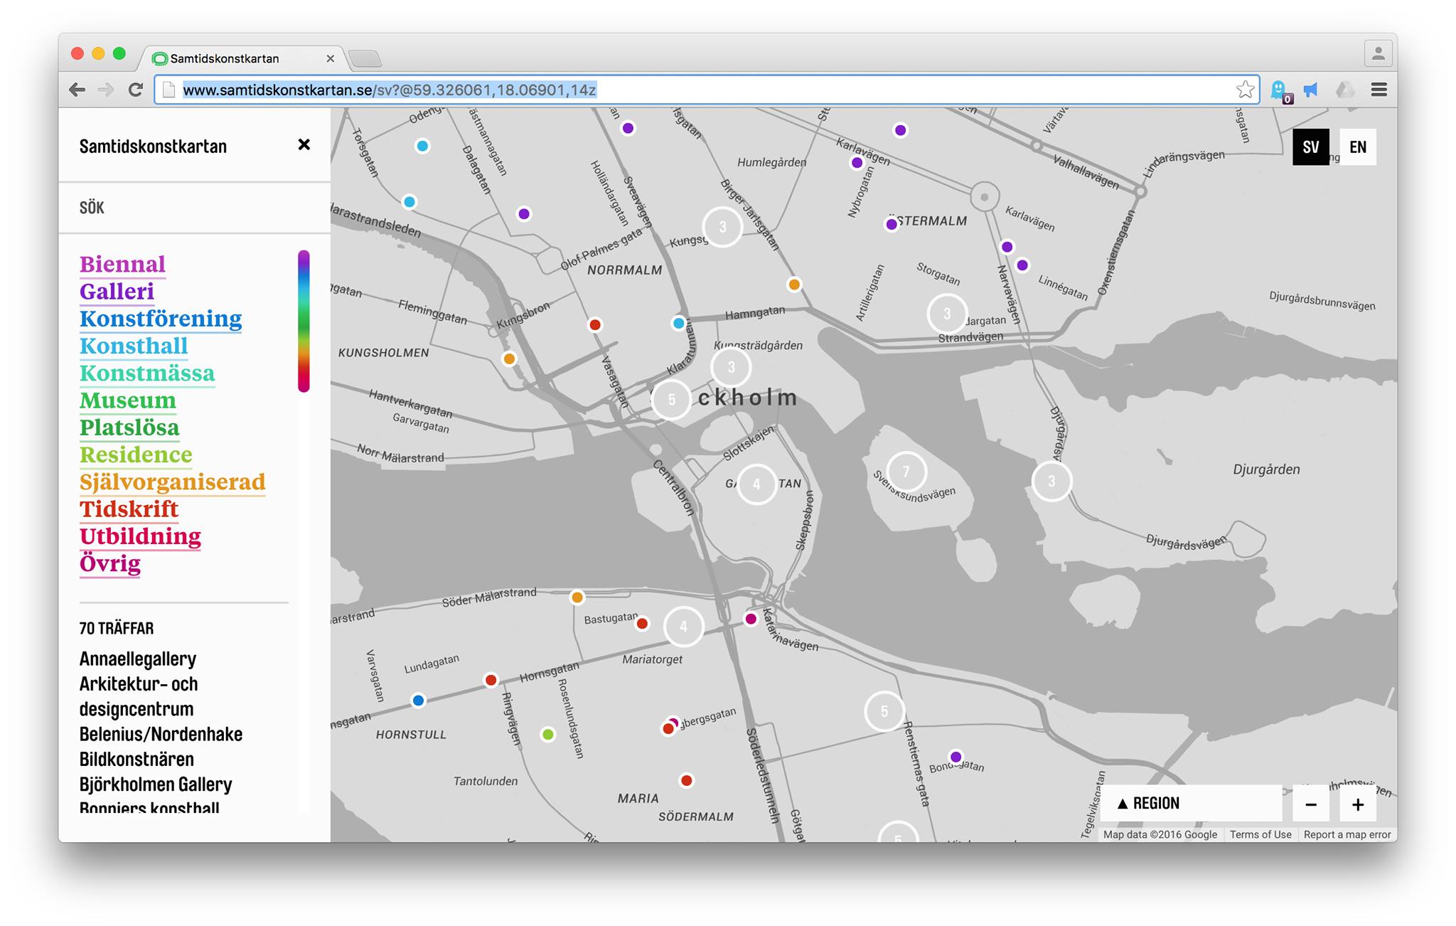Filter by Platslösa category

pyautogui.click(x=129, y=427)
